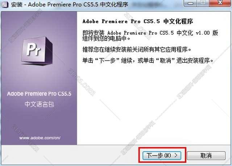
Task: Click the 单击“下一步”继续 instruction line
Action: point(148,61)
